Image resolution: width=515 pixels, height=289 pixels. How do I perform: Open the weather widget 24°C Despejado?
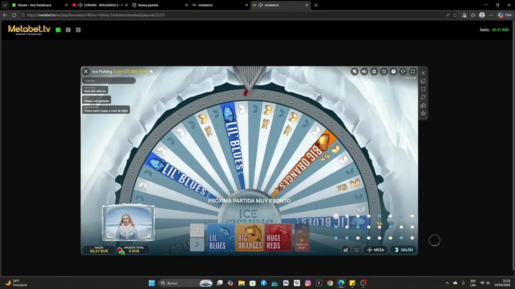[x=16, y=283]
